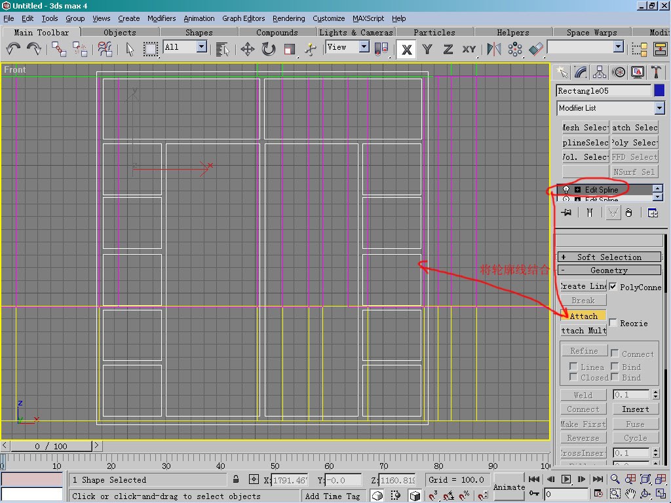Activate the Pan hand viewport tool
Screen dimensions: 671x503
pyautogui.click(x=630, y=494)
